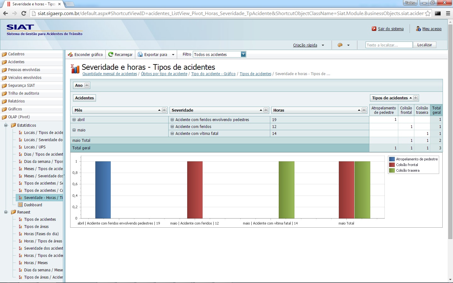Open the Exportar para dropdown arrow
This screenshot has height=283, width=453.
pyautogui.click(x=173, y=55)
